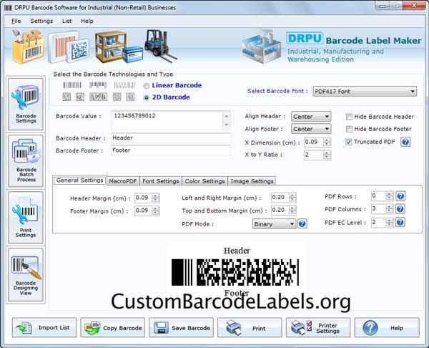Open the Settings menu
The image size is (429, 348).
pyautogui.click(x=41, y=21)
